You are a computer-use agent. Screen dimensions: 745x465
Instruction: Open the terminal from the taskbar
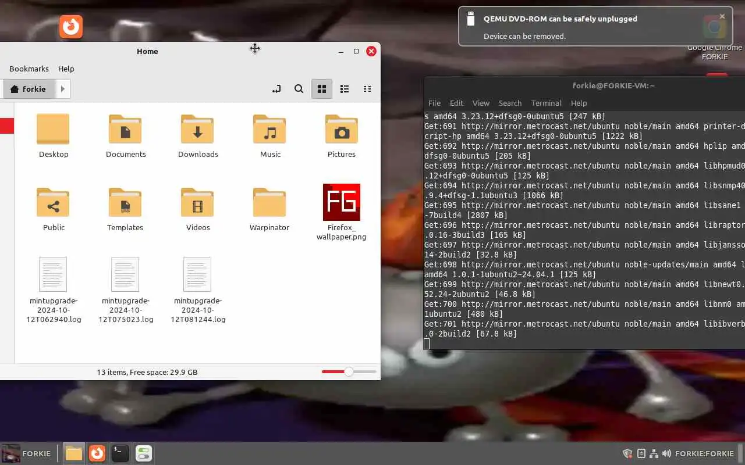[120, 453]
